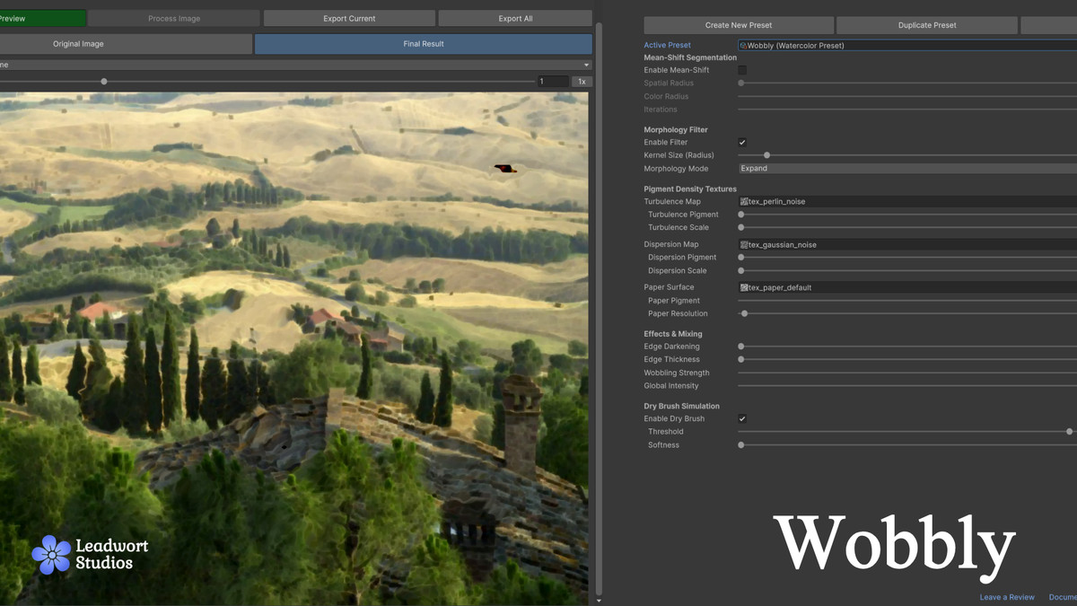Click the Turbulence Scale slider handle
This screenshot has height=606, width=1077.
coord(741,227)
